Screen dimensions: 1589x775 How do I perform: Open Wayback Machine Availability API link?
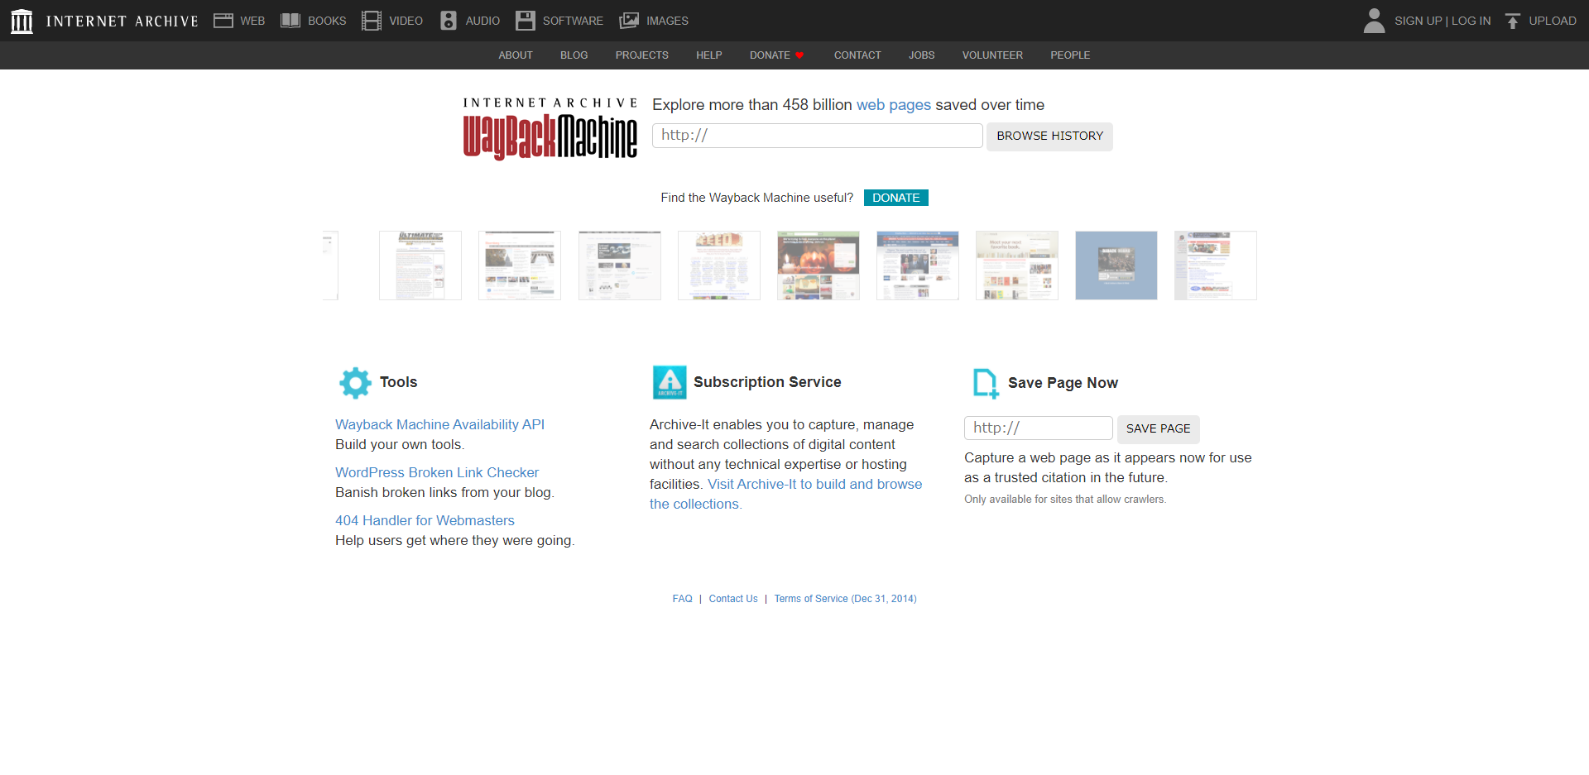click(439, 424)
